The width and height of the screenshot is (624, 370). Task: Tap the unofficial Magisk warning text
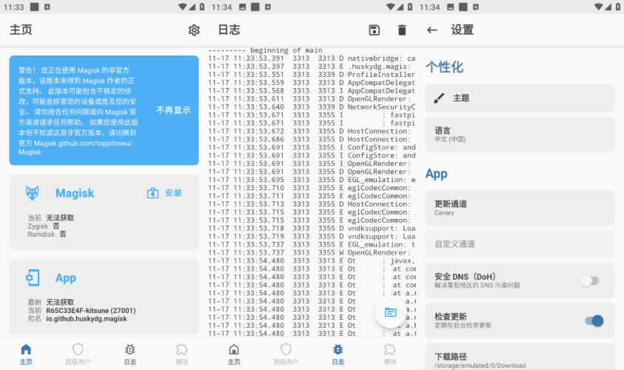pos(78,111)
